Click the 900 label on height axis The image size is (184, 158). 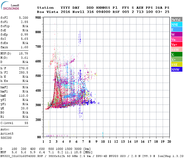point(38,18)
